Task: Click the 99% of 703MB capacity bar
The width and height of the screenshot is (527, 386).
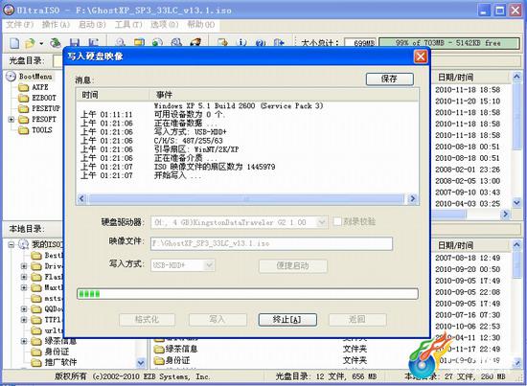Action: 449,43
